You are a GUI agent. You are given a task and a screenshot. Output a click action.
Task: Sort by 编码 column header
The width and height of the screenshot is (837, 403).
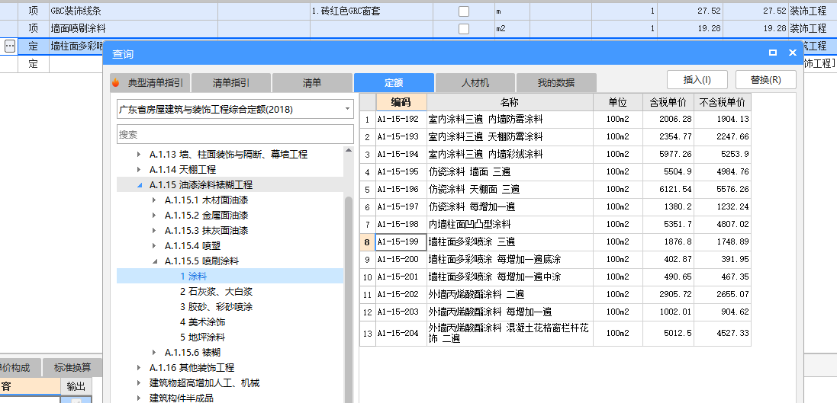coord(401,102)
